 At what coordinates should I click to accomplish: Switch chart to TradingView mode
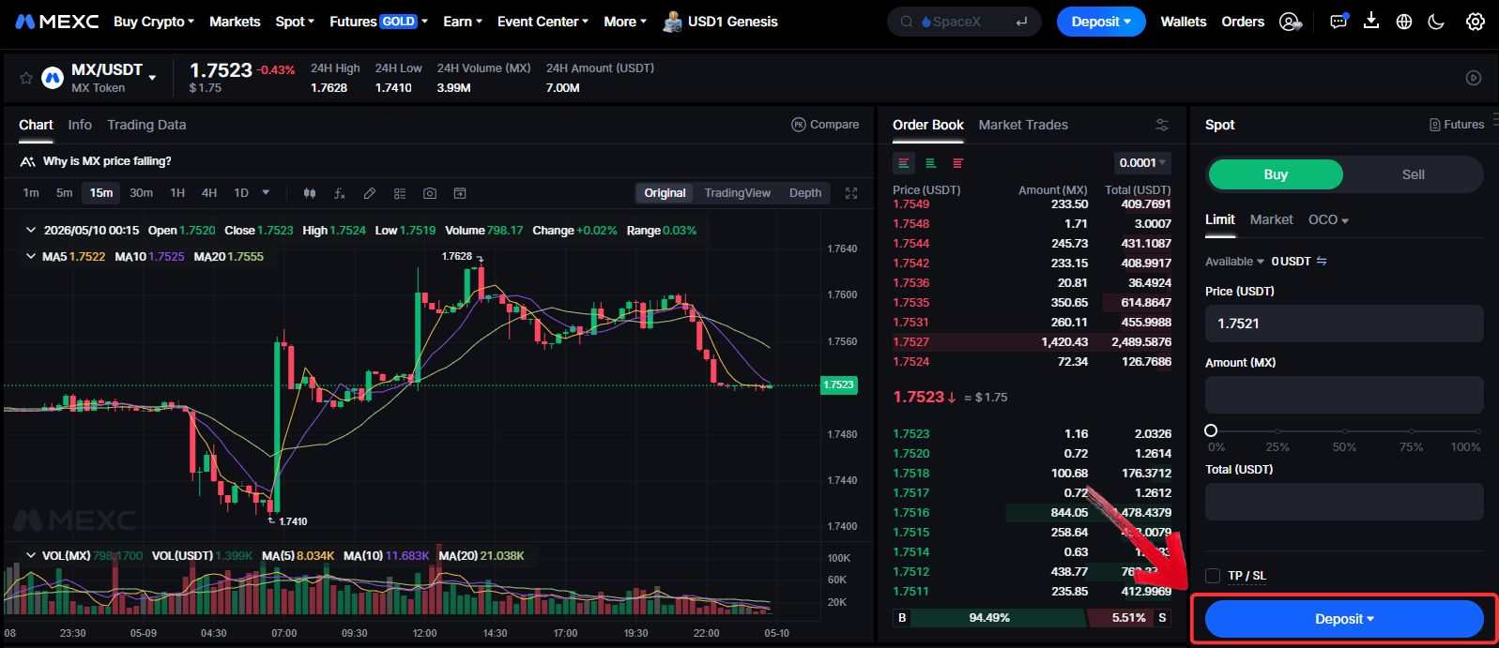737,193
